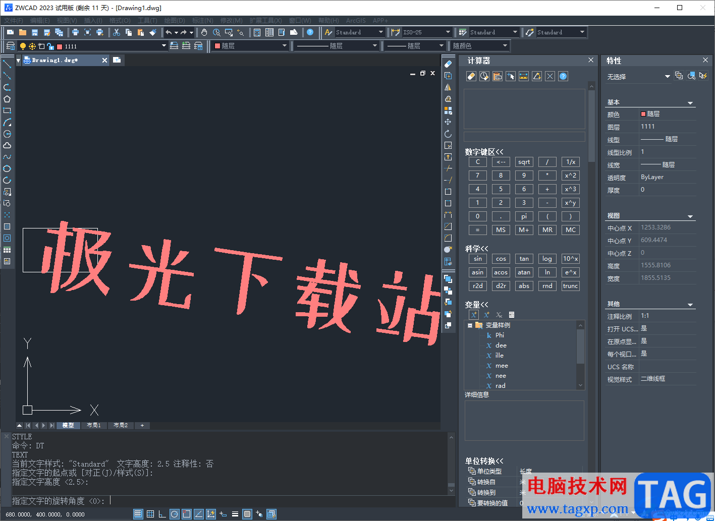Collapse the 变量样例 tree folder
The height and width of the screenshot is (521, 715).
pos(470,325)
